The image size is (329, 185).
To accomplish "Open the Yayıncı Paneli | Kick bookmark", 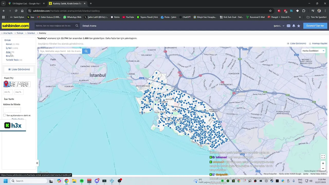I will 147,17.
